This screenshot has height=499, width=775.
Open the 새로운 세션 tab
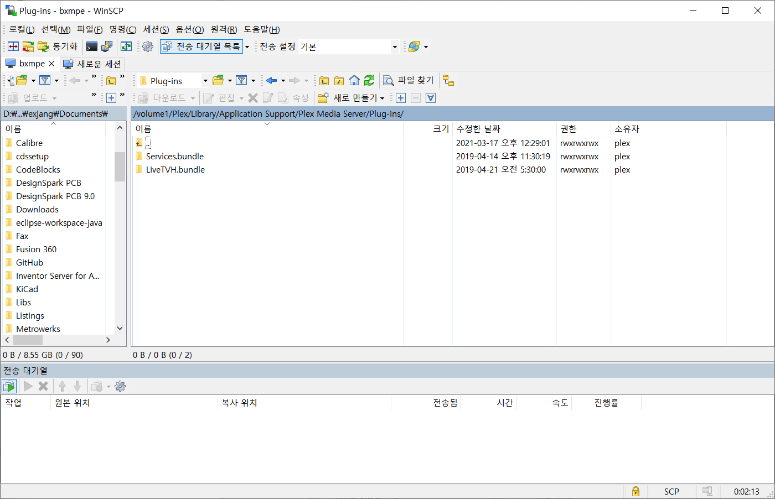(x=92, y=64)
